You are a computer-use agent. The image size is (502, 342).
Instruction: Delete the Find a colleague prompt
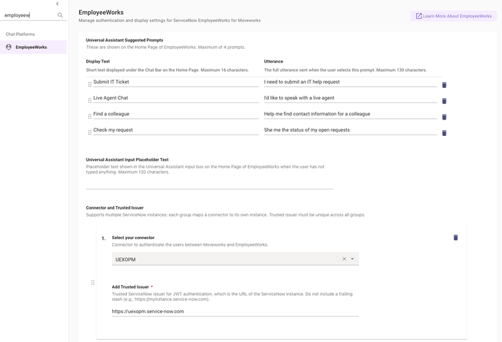[444, 117]
